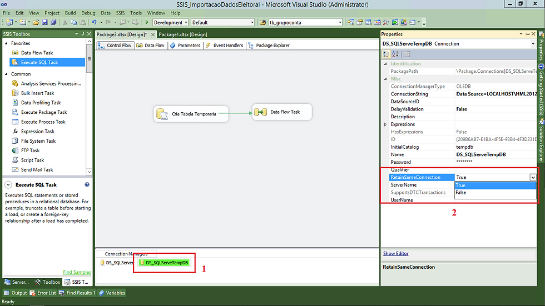
Task: Open the Properties object selector dropdown
Action: (x=533, y=44)
